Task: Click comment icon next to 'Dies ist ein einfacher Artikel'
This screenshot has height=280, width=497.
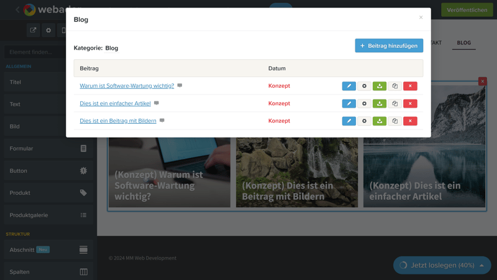Action: 157,103
